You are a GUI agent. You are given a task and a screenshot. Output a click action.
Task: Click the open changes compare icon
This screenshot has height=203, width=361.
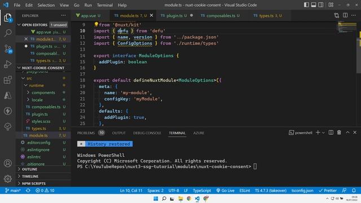[337, 15]
